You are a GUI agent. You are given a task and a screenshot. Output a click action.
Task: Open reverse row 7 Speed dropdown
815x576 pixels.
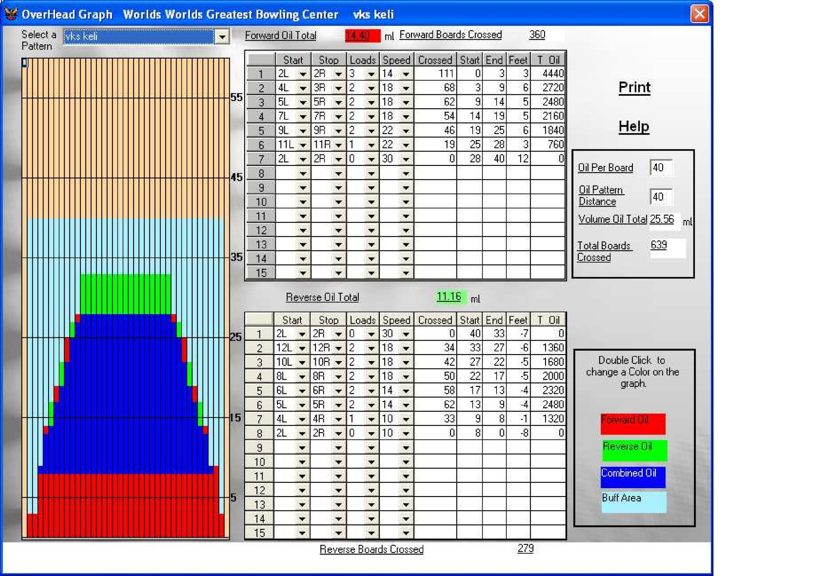click(x=406, y=419)
